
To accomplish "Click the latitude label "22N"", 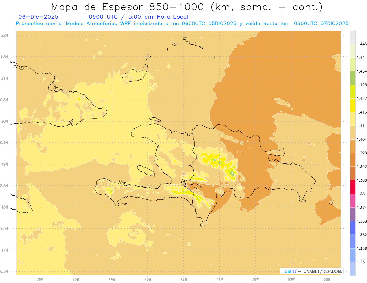I will (4, 35).
